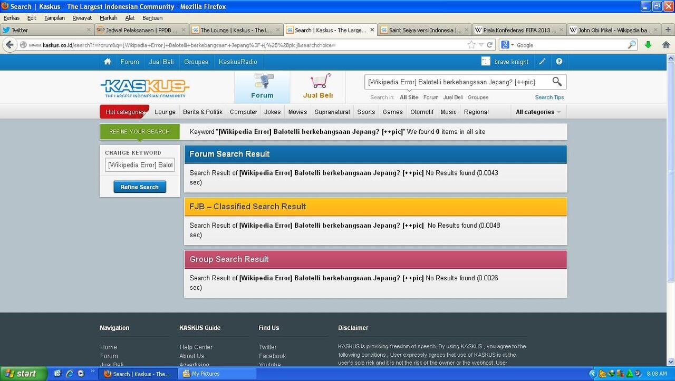The image size is (675, 381).
Task: Open the Twitter link under Find Us
Action: click(267, 347)
